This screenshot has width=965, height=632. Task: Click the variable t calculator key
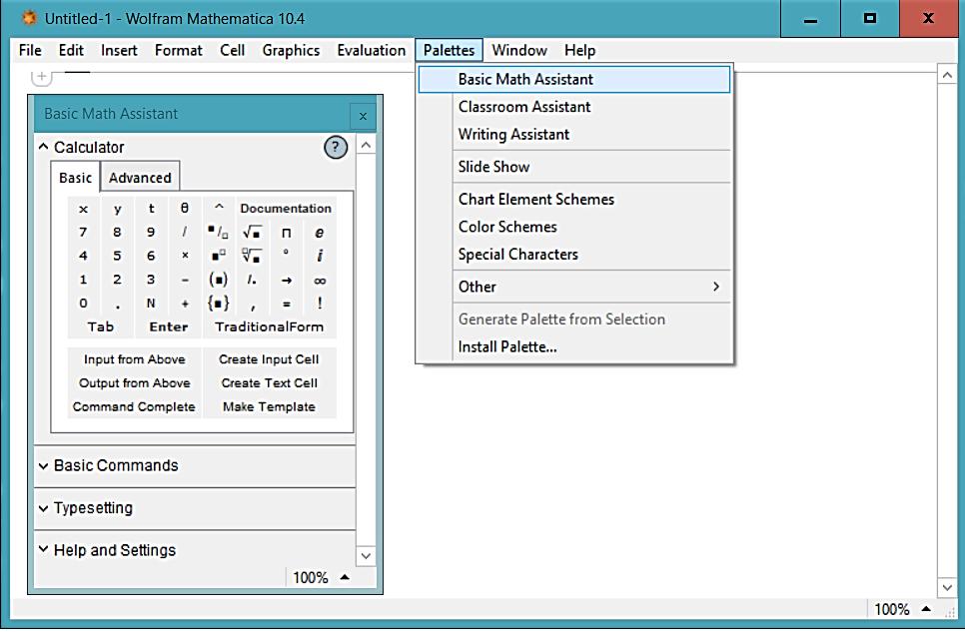pos(151,208)
